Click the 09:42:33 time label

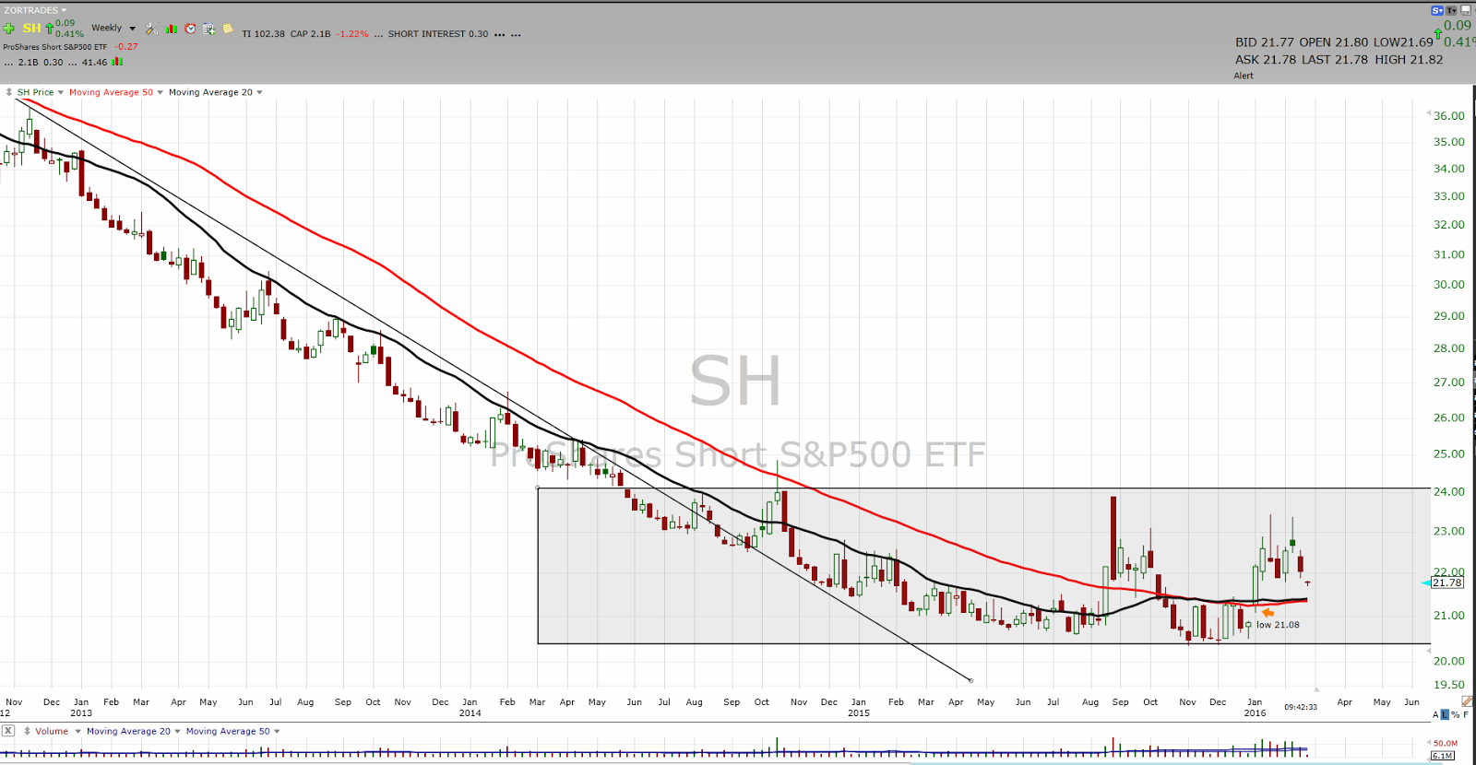(x=1301, y=707)
